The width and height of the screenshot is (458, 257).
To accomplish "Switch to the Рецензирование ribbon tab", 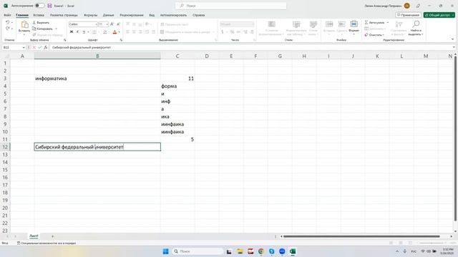I will (x=132, y=15).
